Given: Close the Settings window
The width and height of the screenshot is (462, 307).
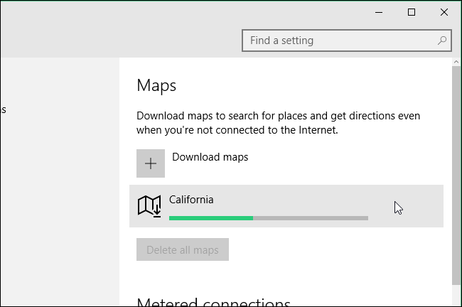Looking at the screenshot, I should coord(444,12).
